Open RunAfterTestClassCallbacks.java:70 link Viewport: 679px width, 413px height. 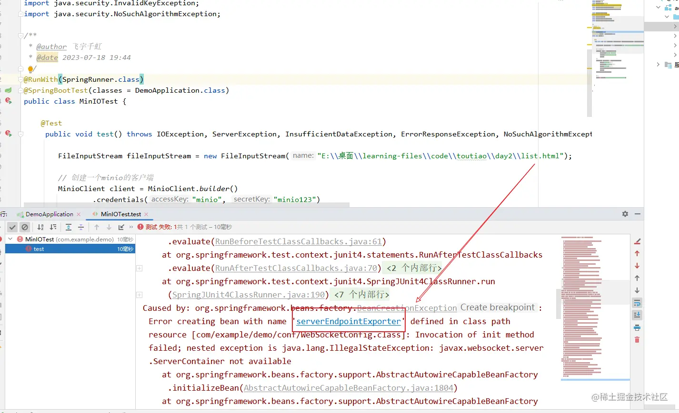pyautogui.click(x=296, y=268)
